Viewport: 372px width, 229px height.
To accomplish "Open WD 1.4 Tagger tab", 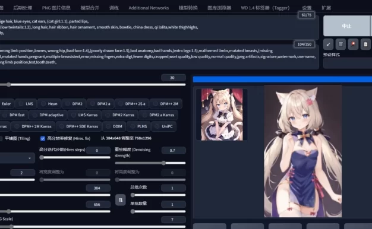I will pos(265,8).
